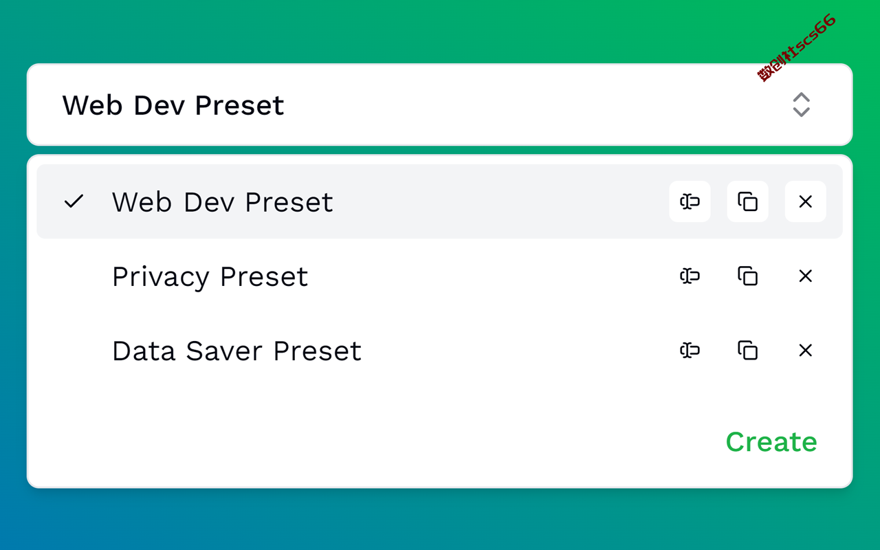Click the Privacy Preset label text
Image resolution: width=880 pixels, height=550 pixels.
tap(210, 276)
